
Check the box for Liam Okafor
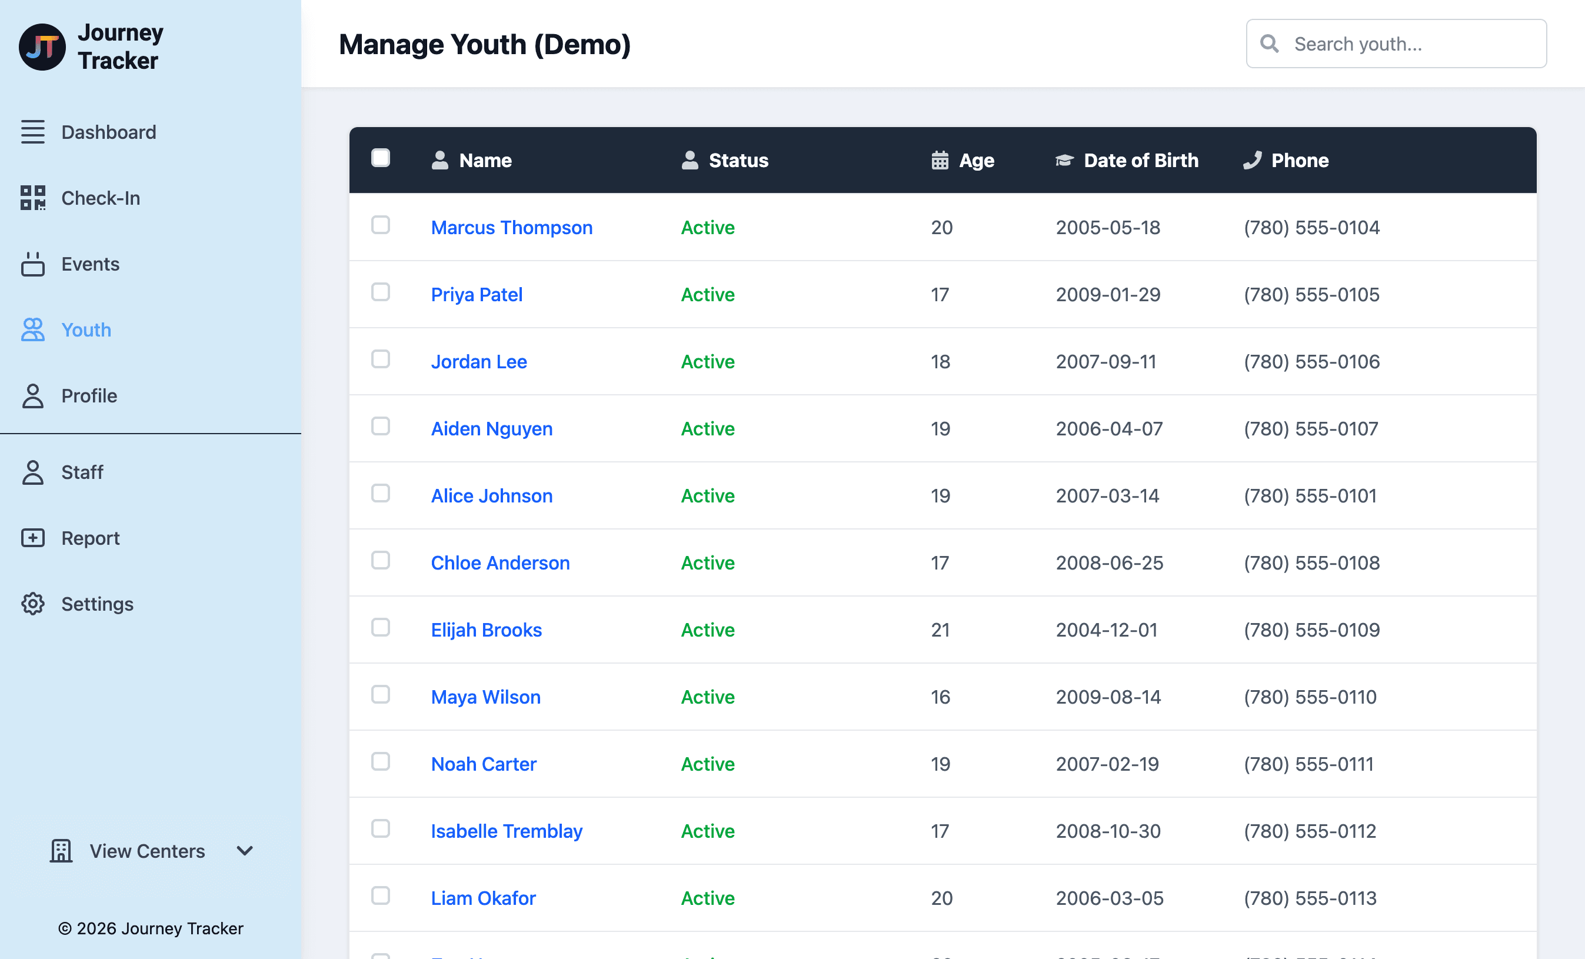tap(381, 895)
